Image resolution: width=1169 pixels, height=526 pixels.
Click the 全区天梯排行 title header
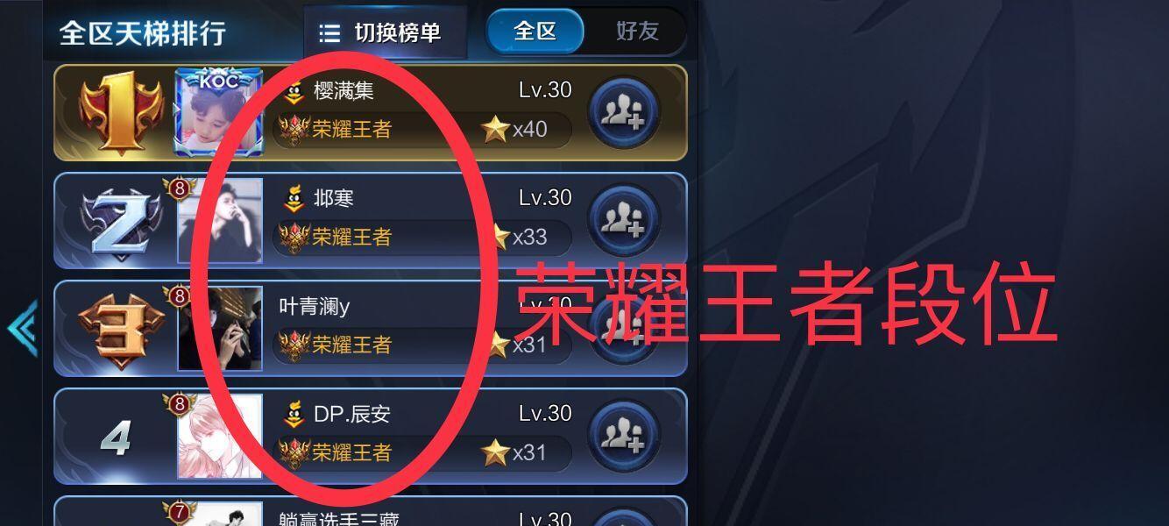pyautogui.click(x=143, y=32)
